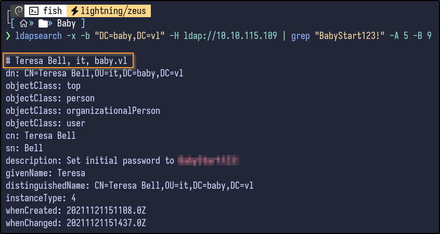This screenshot has width=440, height=234.
Task: Click the Debian swirl logo icon
Action: (x=19, y=10)
